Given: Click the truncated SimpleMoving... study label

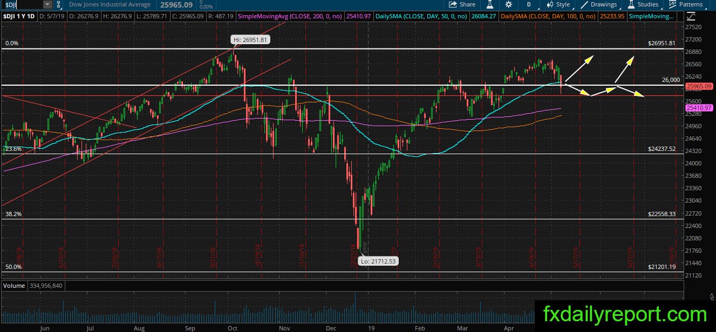Looking at the screenshot, I should point(651,16).
